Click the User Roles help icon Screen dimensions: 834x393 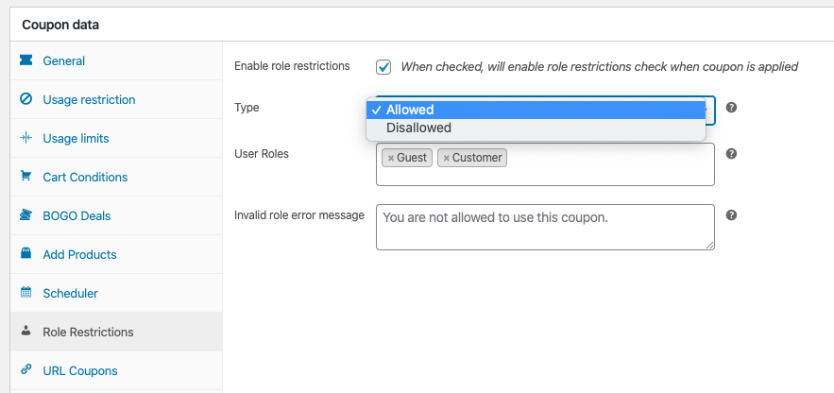pos(731,154)
